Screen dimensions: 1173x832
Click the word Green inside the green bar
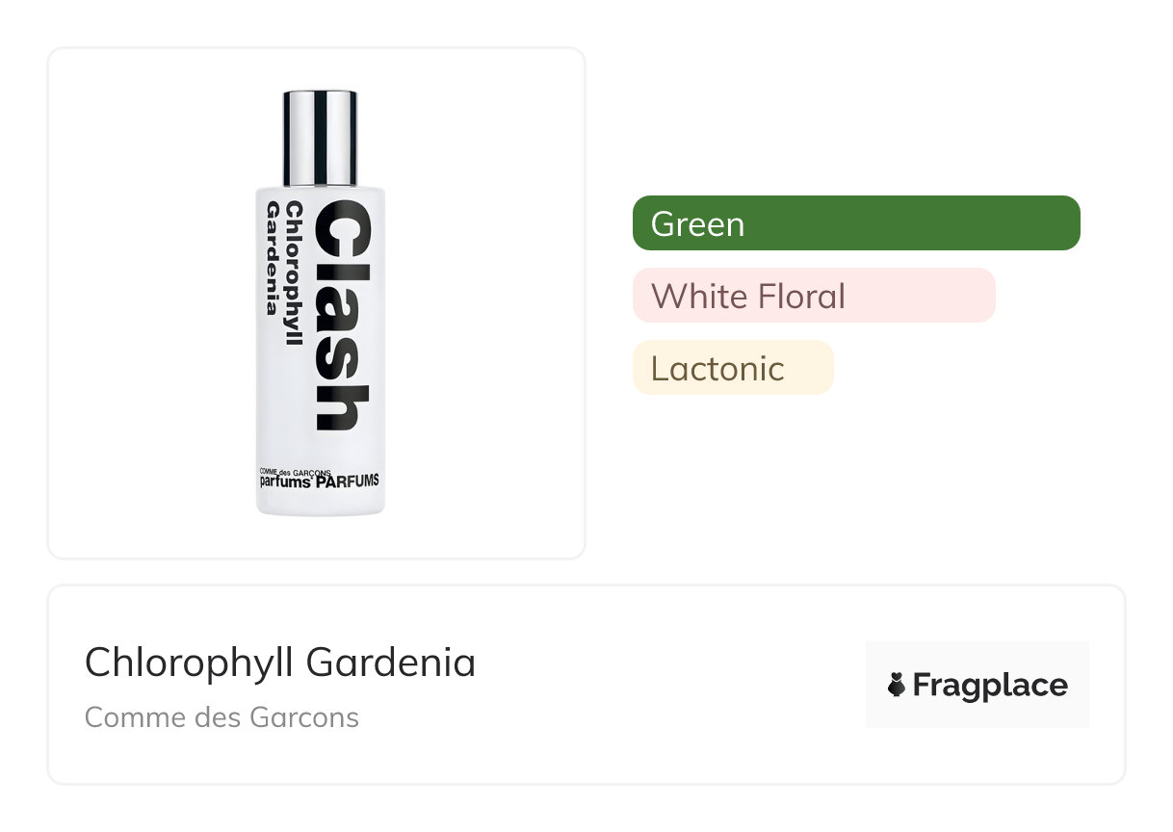(x=697, y=224)
